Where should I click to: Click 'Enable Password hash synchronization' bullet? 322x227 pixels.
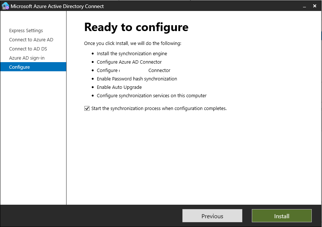[137, 79]
